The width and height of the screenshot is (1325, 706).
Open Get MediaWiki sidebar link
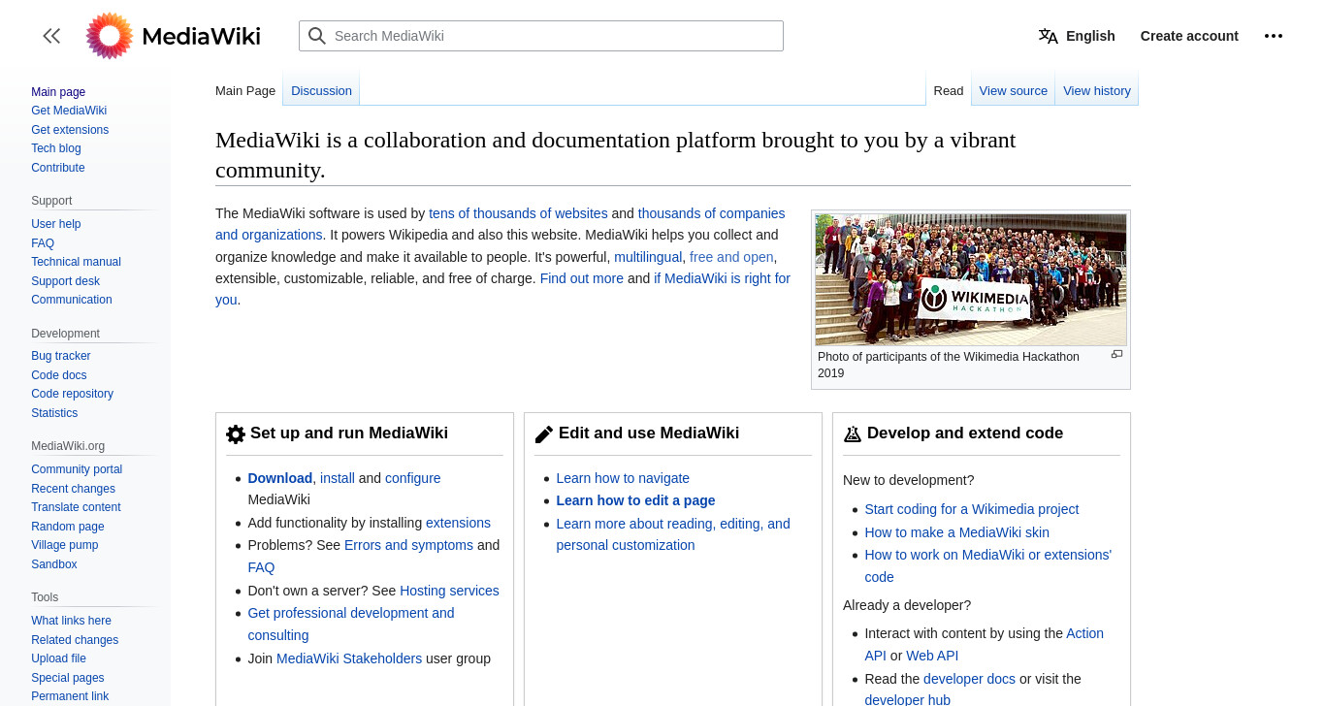[x=69, y=111]
